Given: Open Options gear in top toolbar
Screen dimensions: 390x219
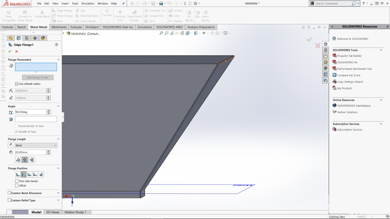Looking at the screenshot, I should [x=195, y=4].
